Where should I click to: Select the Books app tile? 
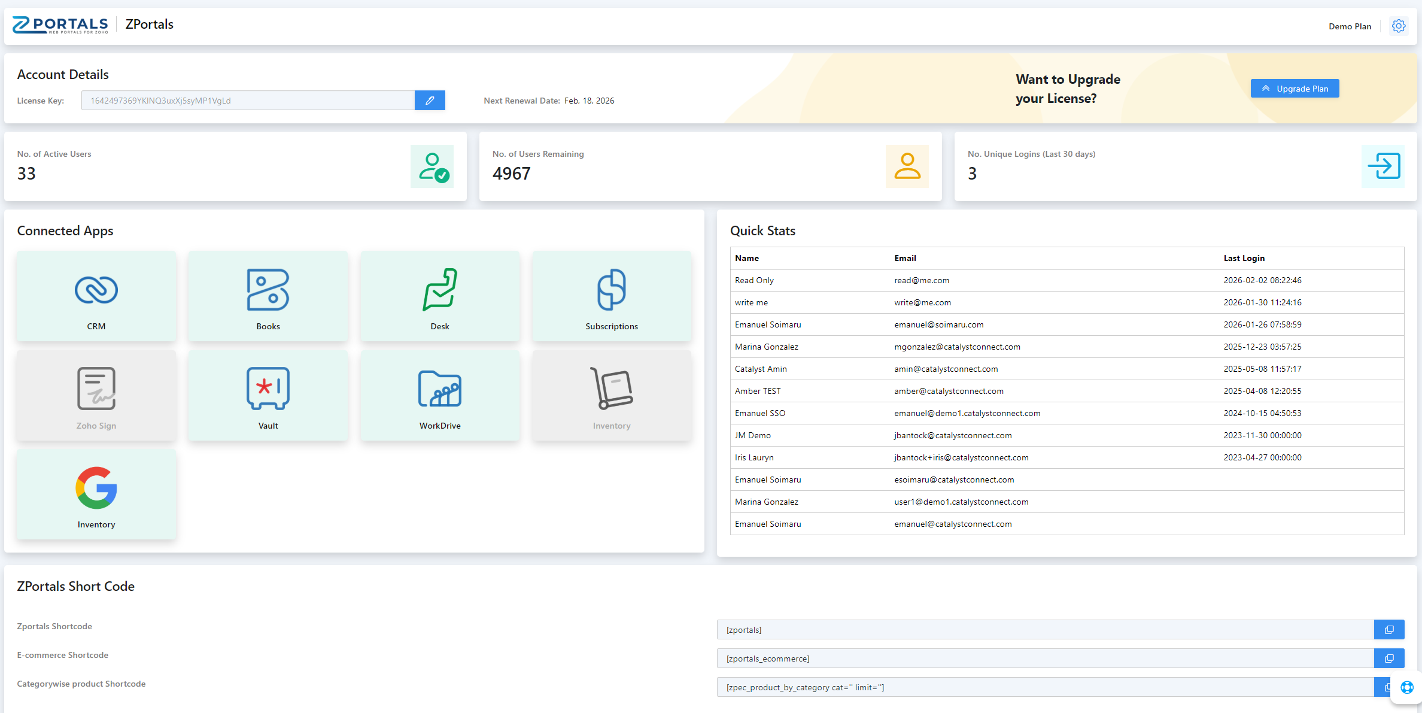click(x=268, y=296)
